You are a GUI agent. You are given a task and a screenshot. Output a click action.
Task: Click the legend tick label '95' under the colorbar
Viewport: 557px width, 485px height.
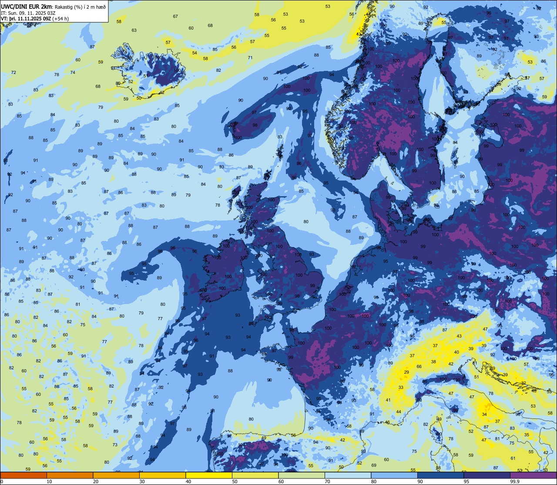[x=466, y=482]
